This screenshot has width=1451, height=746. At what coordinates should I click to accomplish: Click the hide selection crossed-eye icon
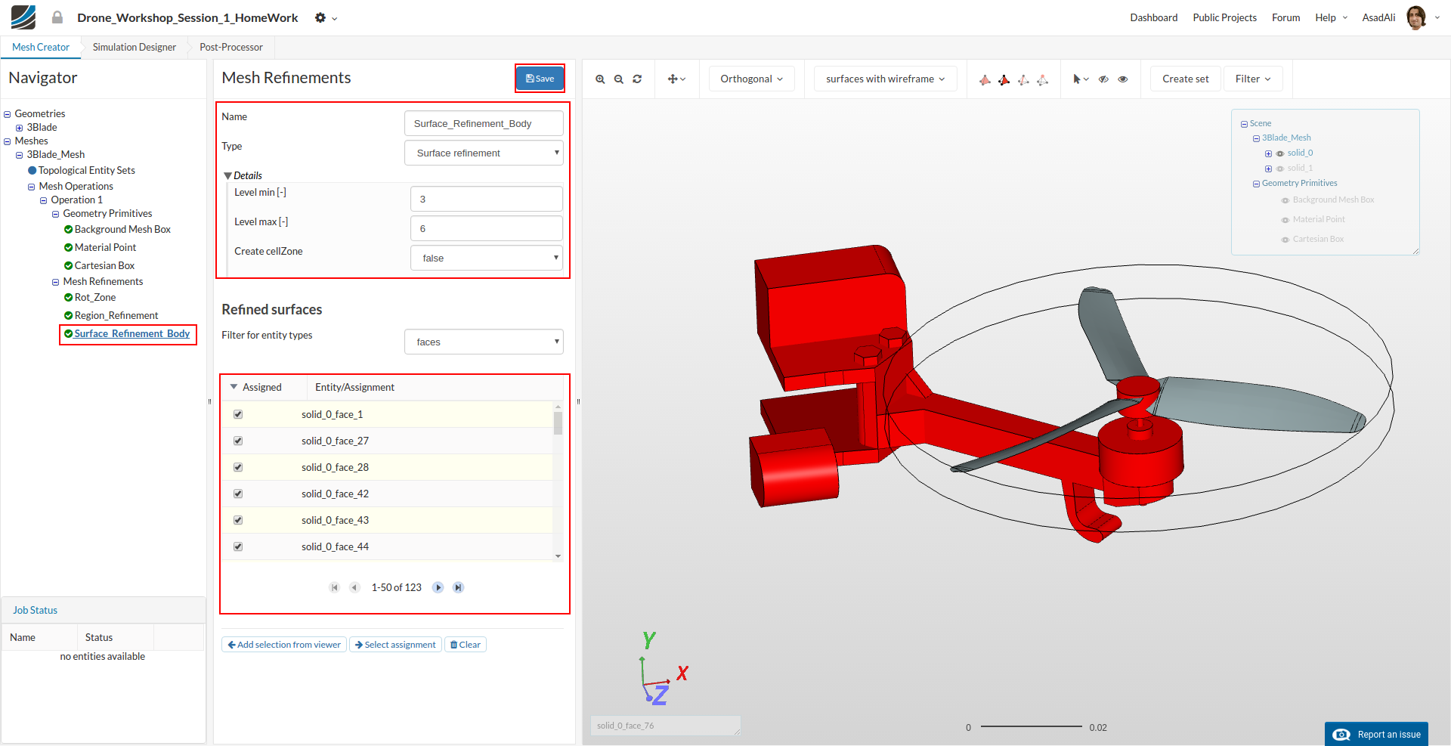coord(1103,79)
